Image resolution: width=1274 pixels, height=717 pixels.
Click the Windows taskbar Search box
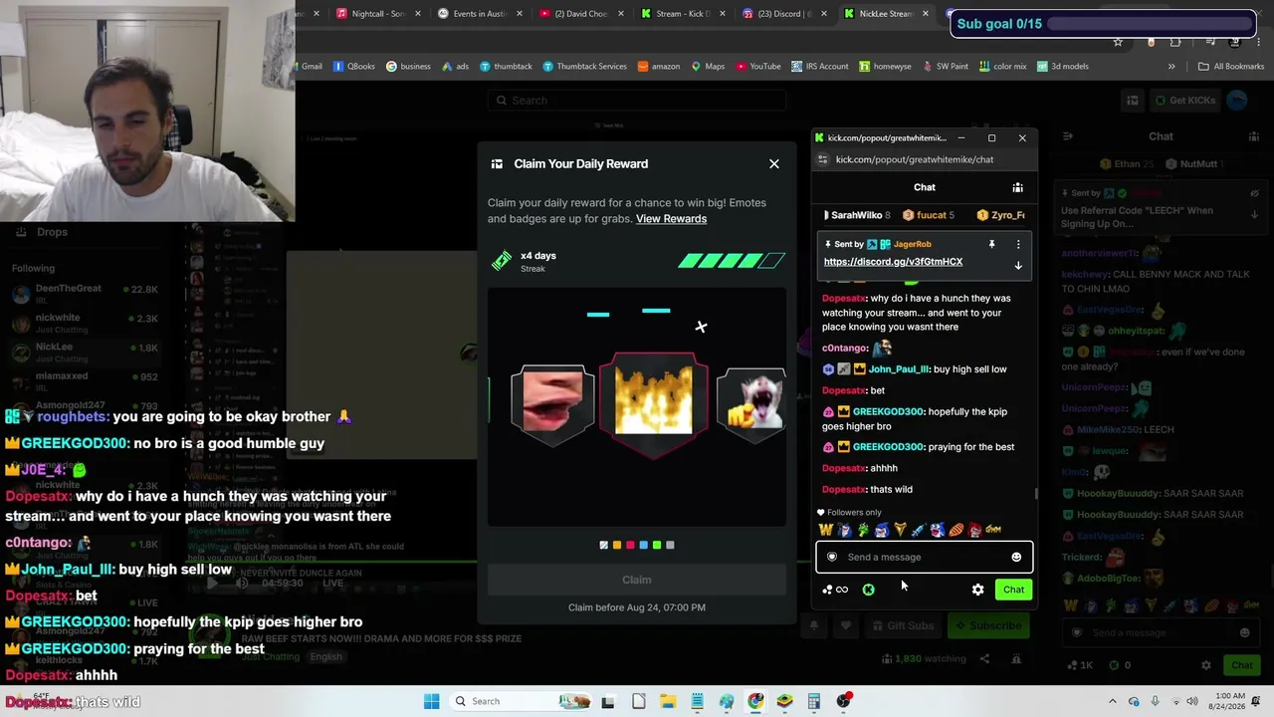coord(521,701)
